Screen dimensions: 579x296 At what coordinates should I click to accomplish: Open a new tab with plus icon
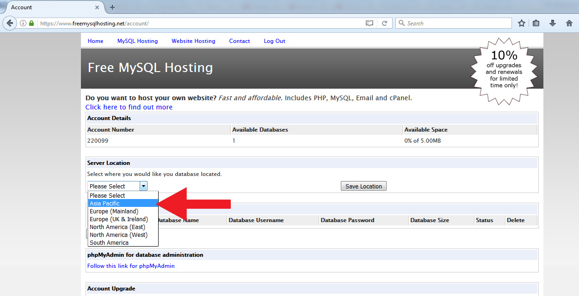click(x=112, y=7)
